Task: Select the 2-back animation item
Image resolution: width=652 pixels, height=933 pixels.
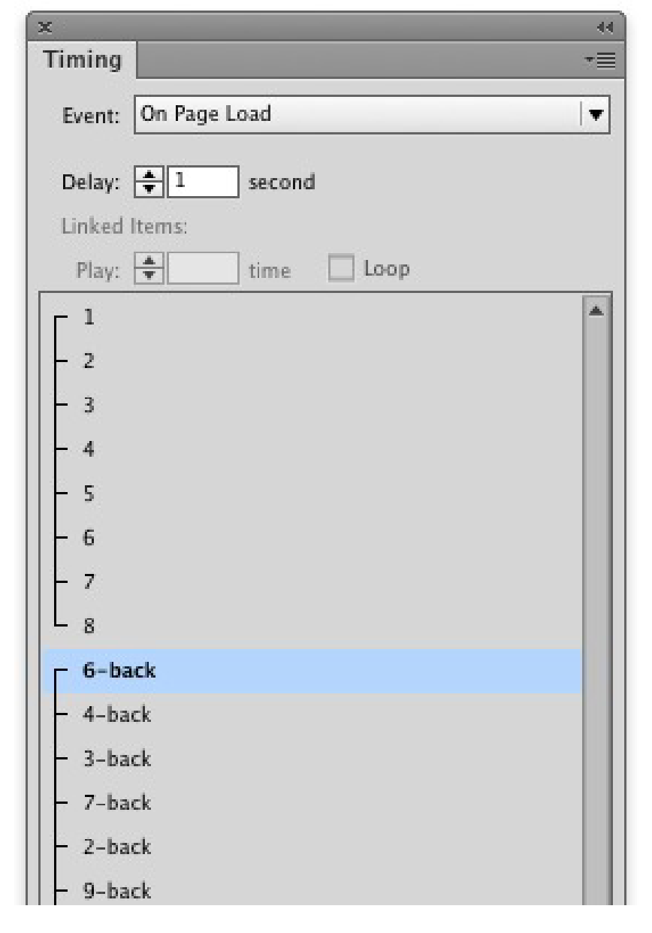Action: (x=116, y=847)
